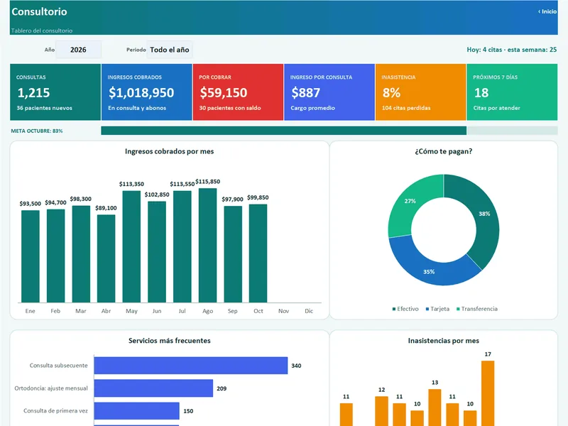Screen dimensions: 568x426
Task: Click the 'Consulta subsecuente' label
Action: [x=59, y=366]
